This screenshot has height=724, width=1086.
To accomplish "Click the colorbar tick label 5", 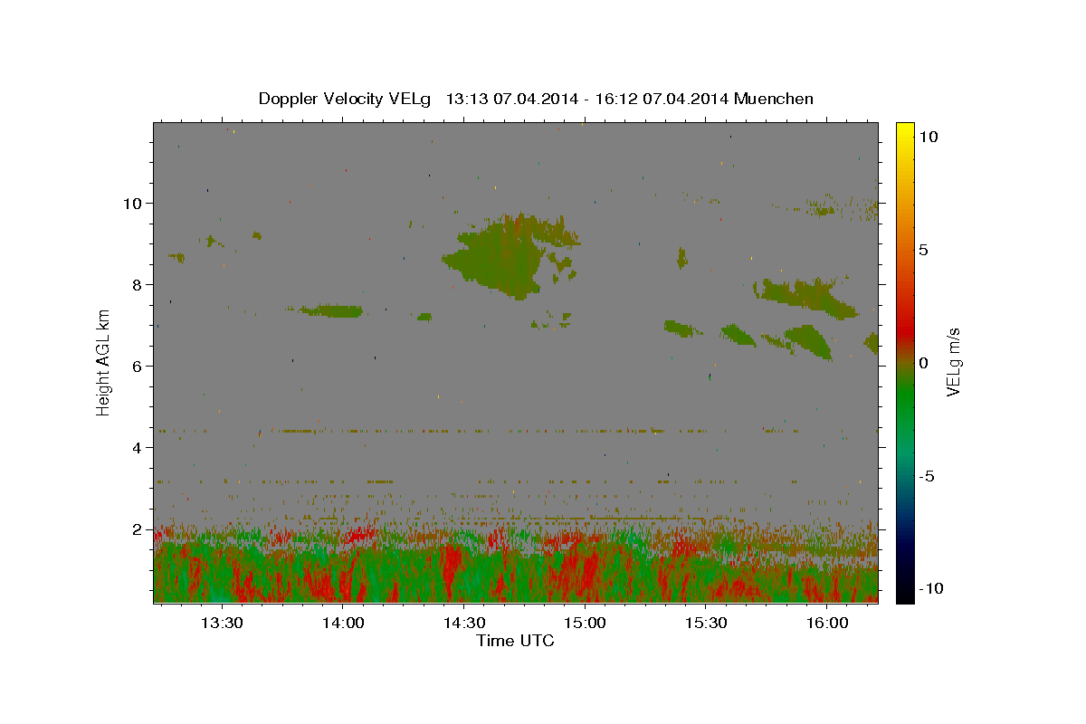I will tap(923, 250).
